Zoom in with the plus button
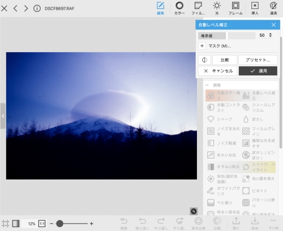The width and height of the screenshot is (283, 231). [92, 224]
